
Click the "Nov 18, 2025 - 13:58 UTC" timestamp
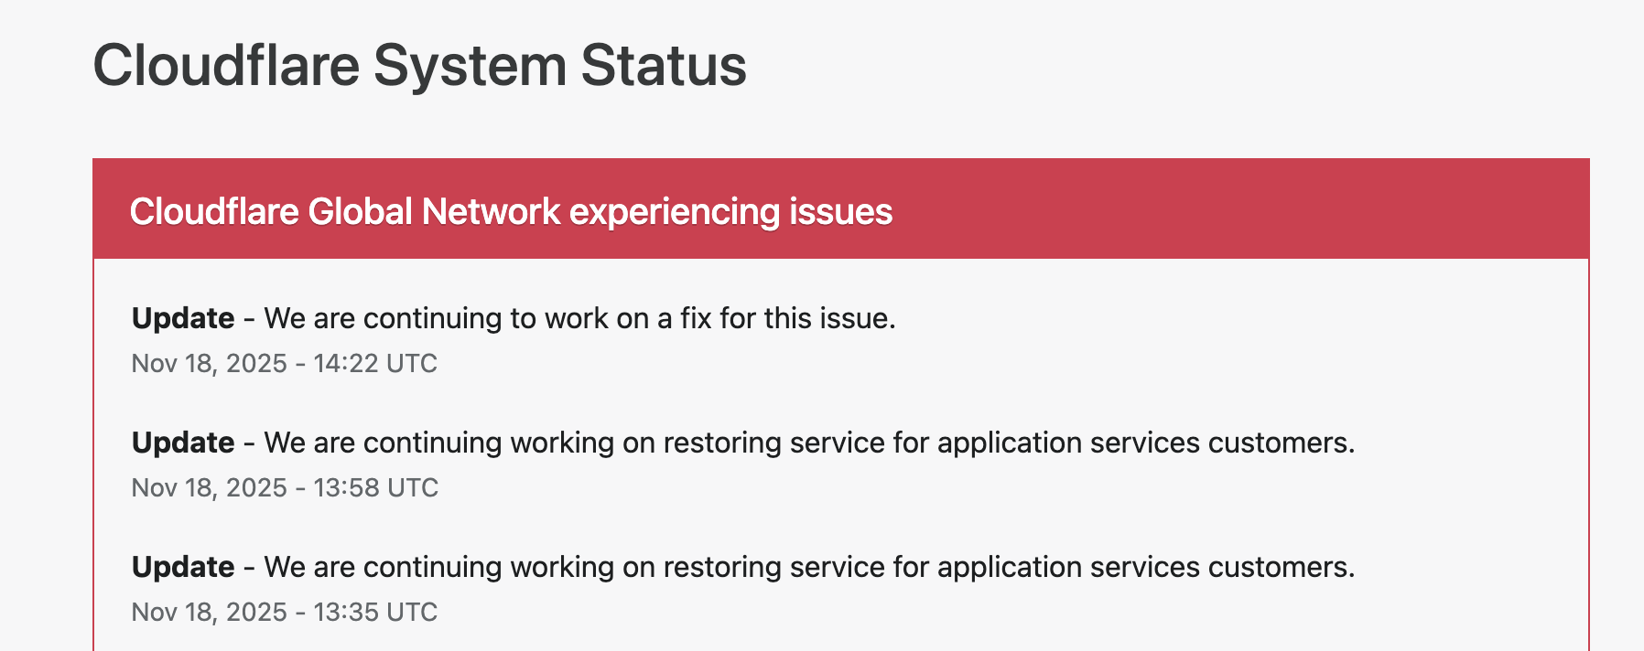[x=285, y=488]
